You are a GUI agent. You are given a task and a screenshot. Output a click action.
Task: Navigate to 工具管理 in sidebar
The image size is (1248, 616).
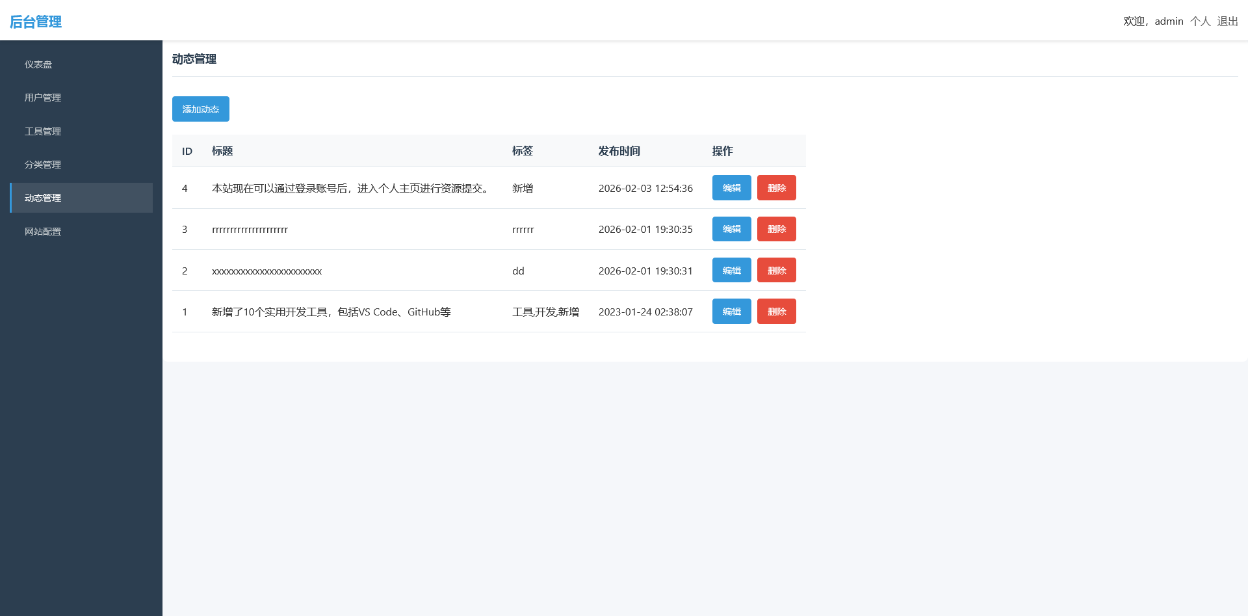click(x=42, y=131)
